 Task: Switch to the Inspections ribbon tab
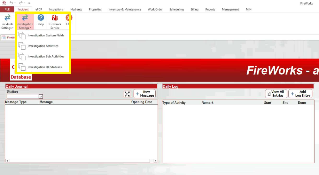[x=56, y=9]
